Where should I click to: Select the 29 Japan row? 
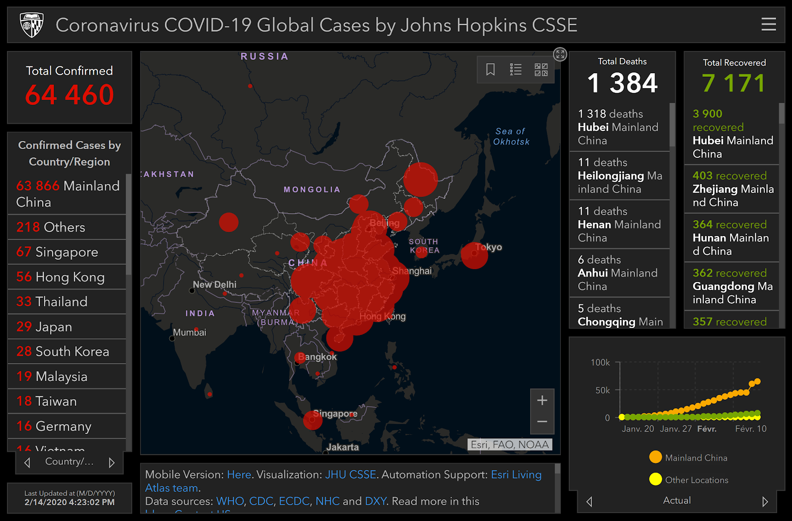pos(67,327)
